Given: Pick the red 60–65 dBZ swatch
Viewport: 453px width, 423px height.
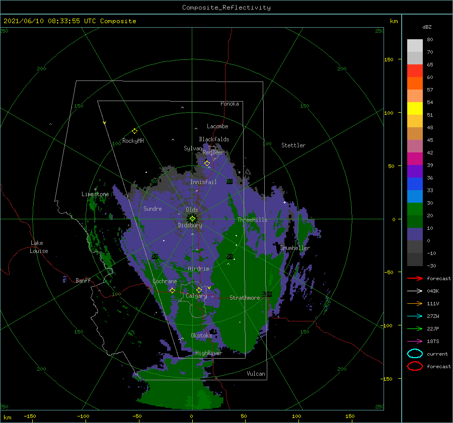Looking at the screenshot, I should [415, 71].
